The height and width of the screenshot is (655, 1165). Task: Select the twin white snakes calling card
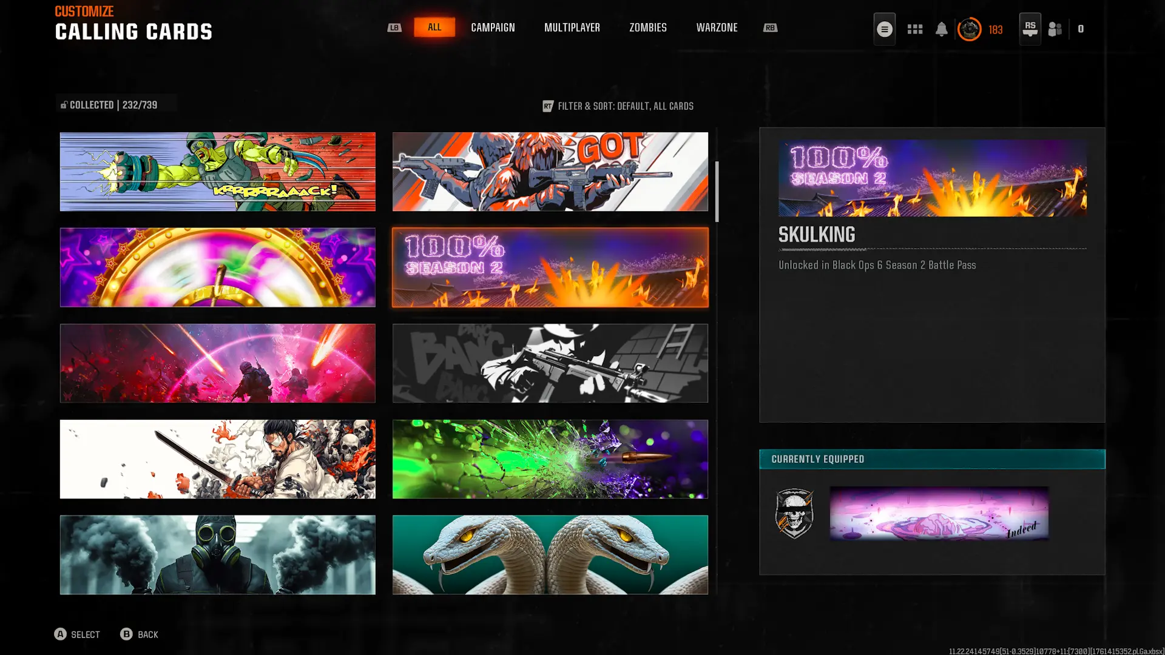coord(550,554)
